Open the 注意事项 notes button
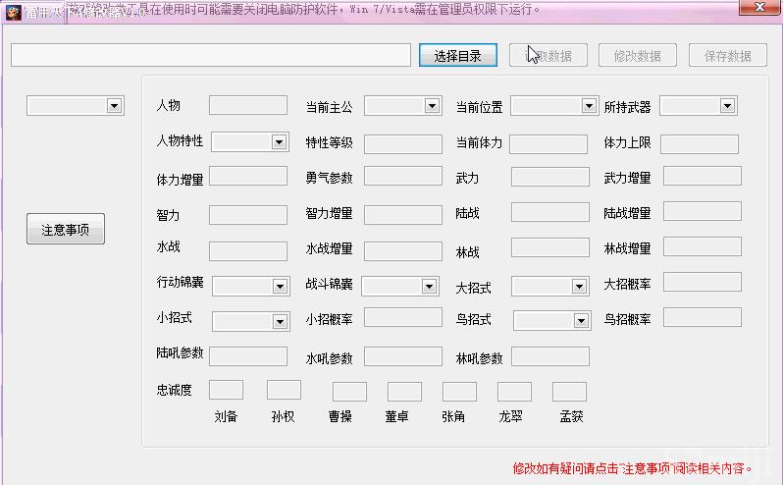Viewport: 783px width, 485px height. pyautogui.click(x=65, y=230)
